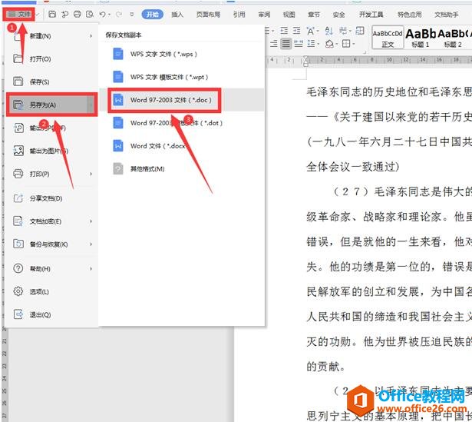Switch to the 开发工具 ribbon tab
Image resolution: width=472 pixels, height=422 pixels.
pyautogui.click(x=371, y=14)
